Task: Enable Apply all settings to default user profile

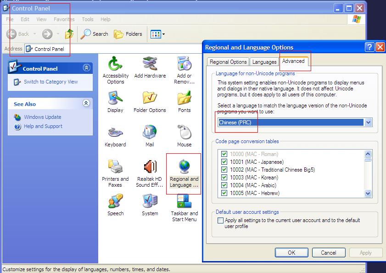Action: click(221, 220)
